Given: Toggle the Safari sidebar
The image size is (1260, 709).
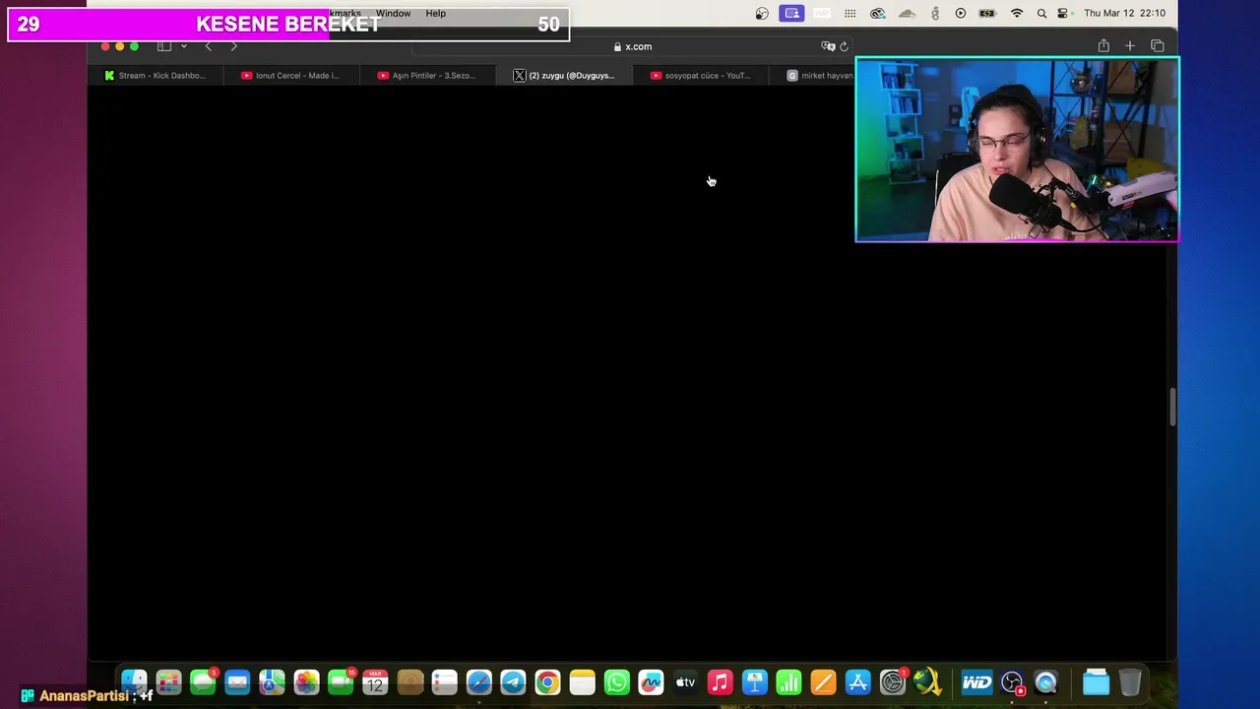Looking at the screenshot, I should 164,46.
